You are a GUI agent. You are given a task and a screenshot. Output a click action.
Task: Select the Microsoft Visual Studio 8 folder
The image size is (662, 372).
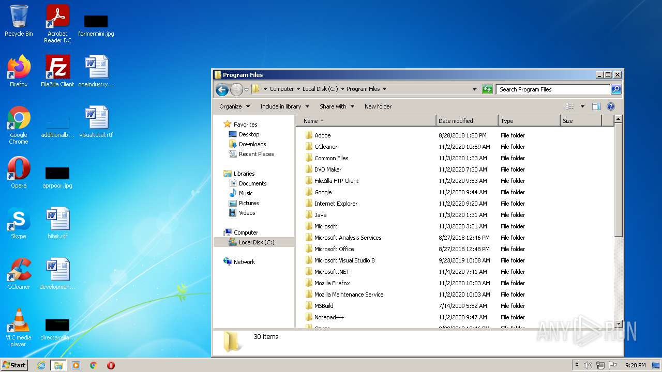click(x=344, y=260)
